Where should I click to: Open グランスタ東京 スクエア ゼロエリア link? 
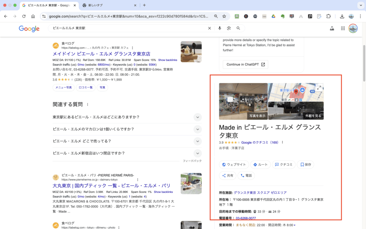click(260, 193)
